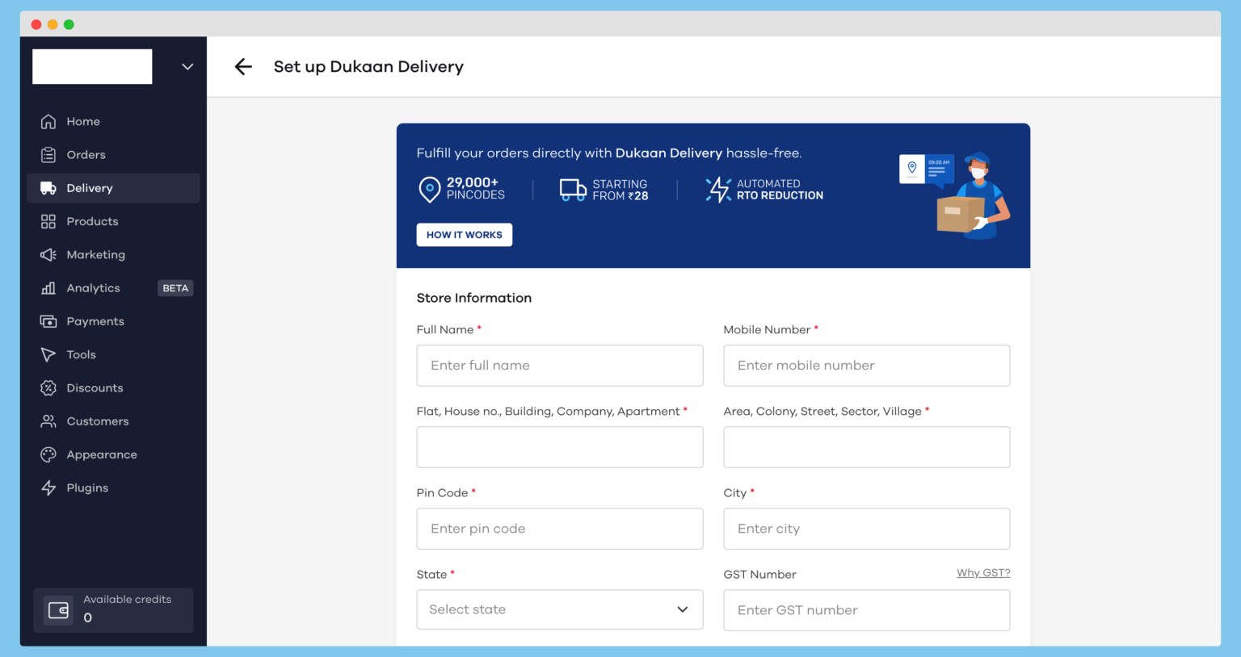This screenshot has height=657, width=1241.
Task: Click the Payments icon in sidebar
Action: [x=48, y=321]
